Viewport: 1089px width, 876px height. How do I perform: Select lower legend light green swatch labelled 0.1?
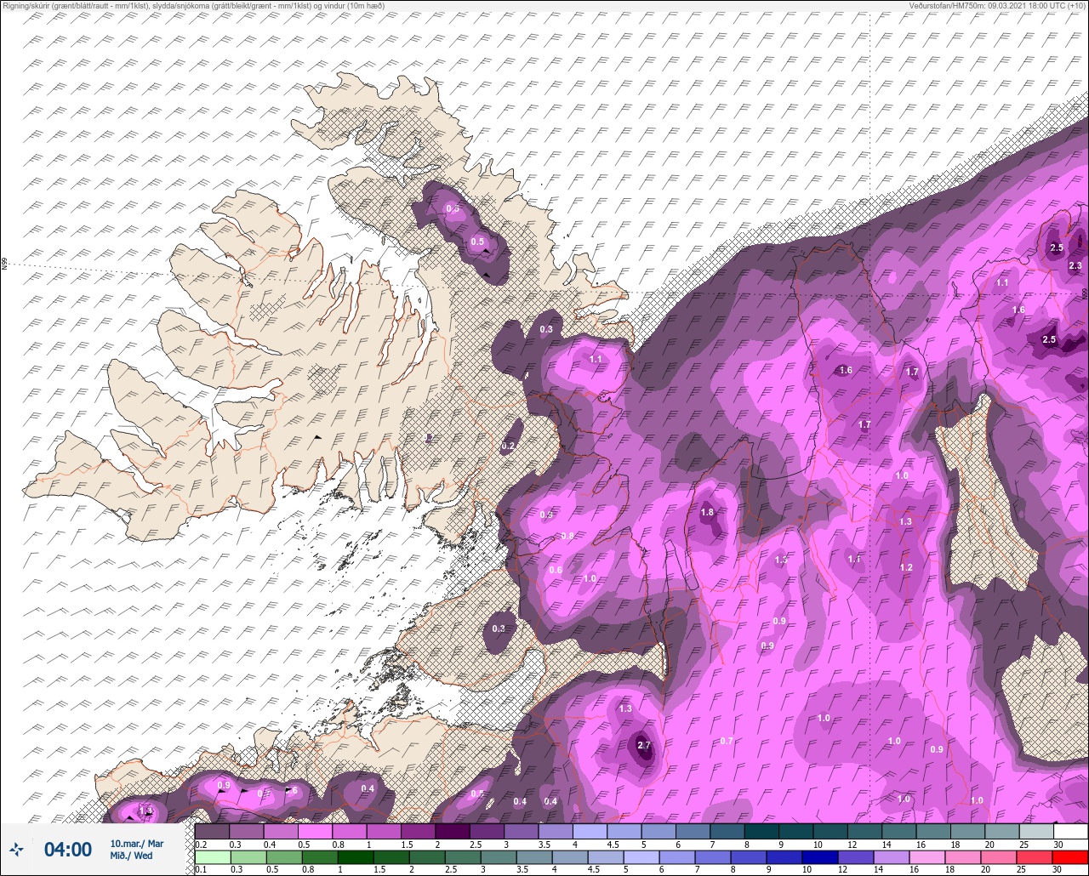(x=212, y=857)
